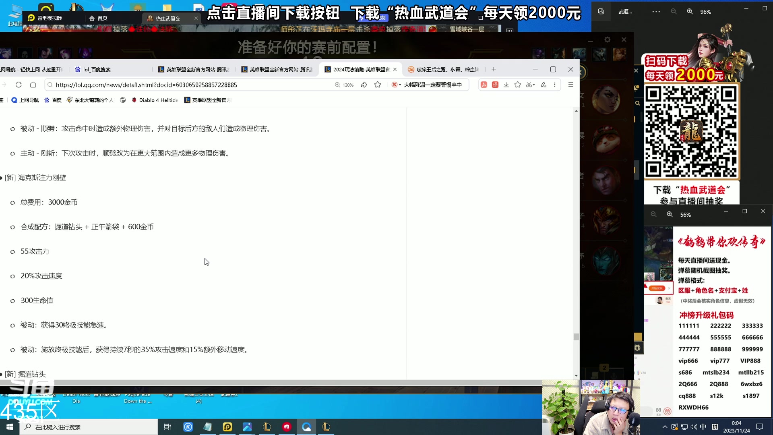Open the Adobe Acrobat extension in the toolbar
The image size is (773, 435).
point(484,85)
